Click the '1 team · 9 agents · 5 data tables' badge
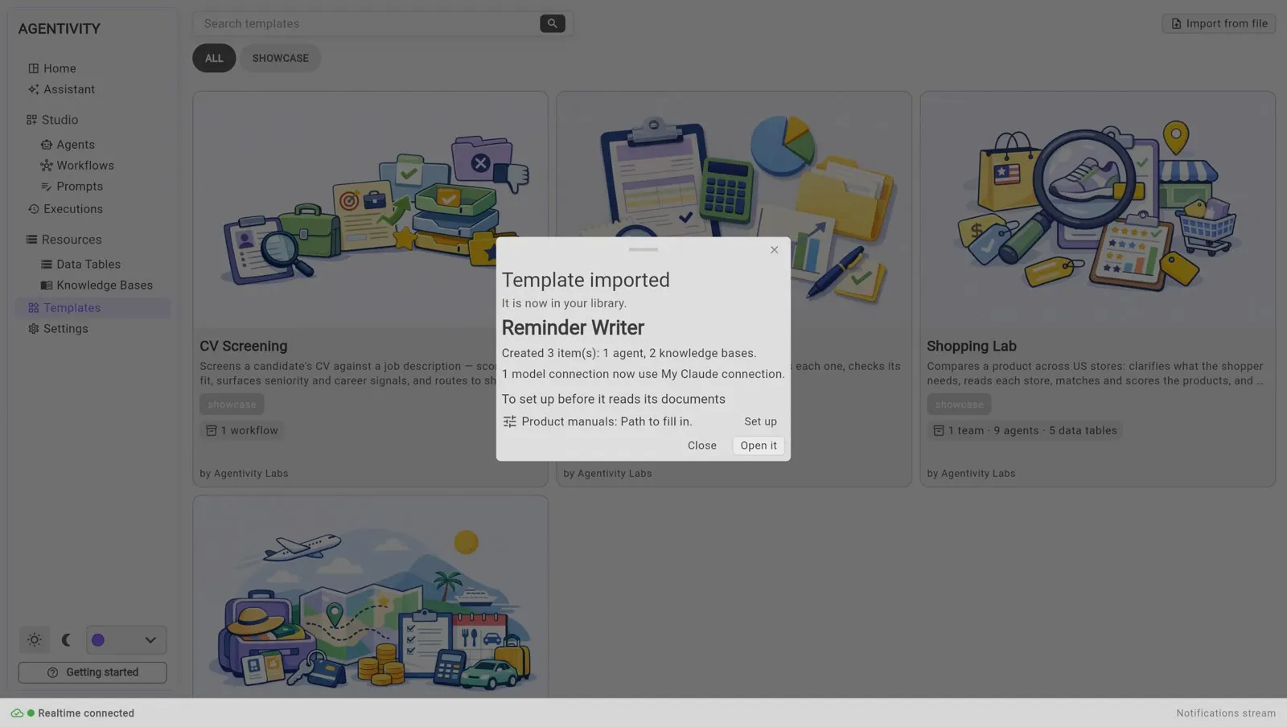1287x727 pixels. click(x=1024, y=430)
